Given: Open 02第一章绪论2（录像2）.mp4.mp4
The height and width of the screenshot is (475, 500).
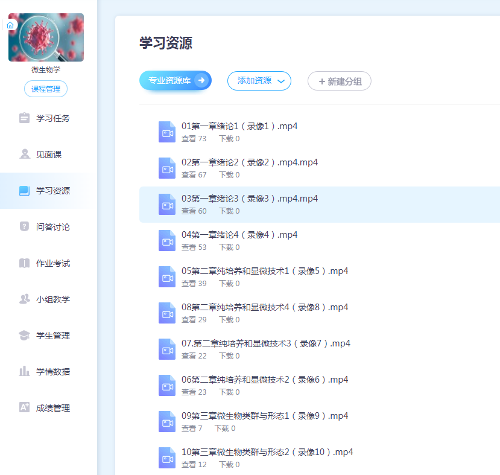Looking at the screenshot, I should [x=250, y=162].
